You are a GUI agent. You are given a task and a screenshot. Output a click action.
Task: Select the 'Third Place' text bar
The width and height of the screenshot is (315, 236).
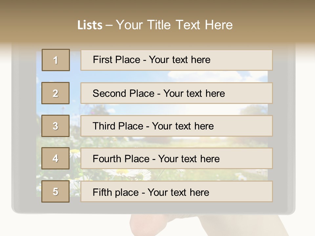(177, 126)
